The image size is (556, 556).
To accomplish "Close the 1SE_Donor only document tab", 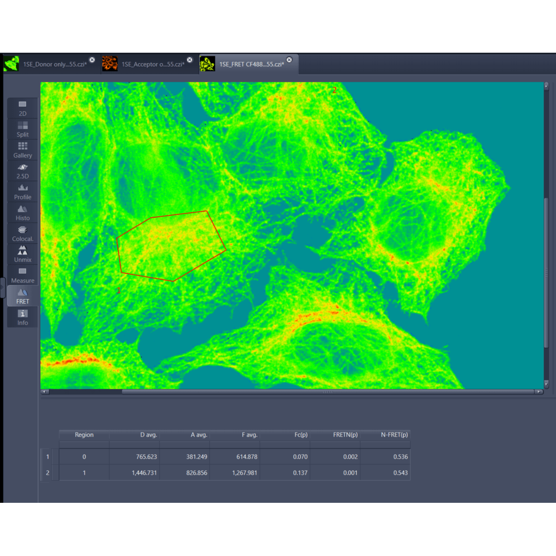I will pyautogui.click(x=92, y=60).
